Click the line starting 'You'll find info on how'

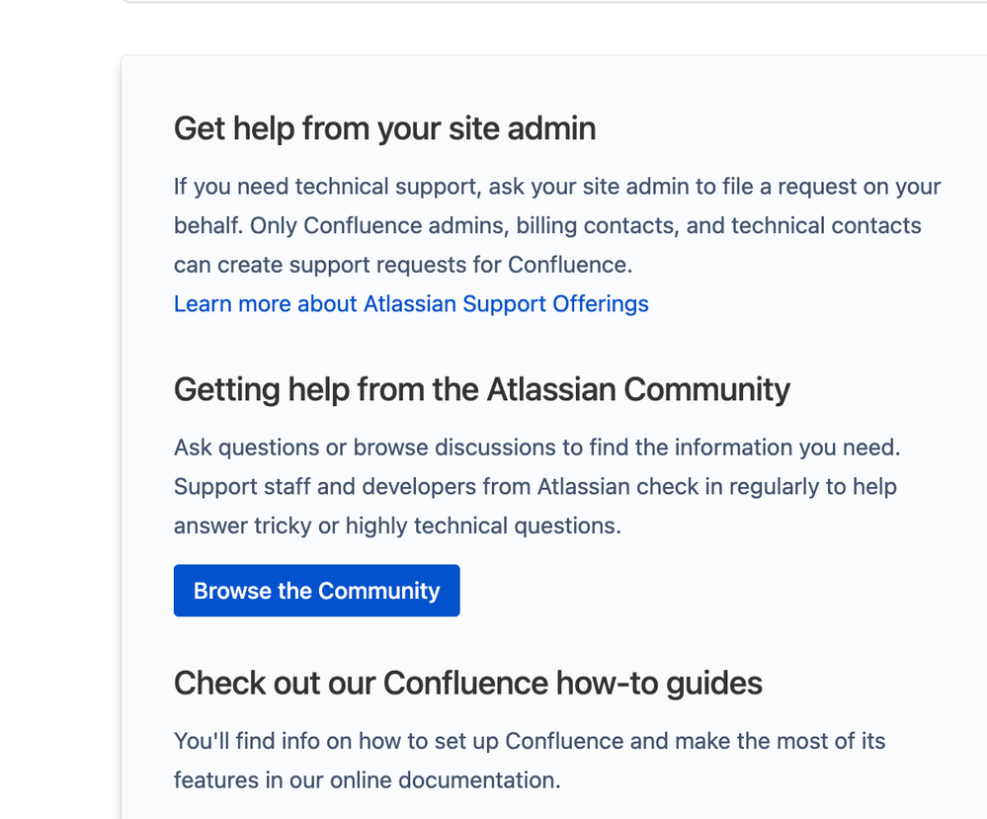pyautogui.click(x=530, y=742)
